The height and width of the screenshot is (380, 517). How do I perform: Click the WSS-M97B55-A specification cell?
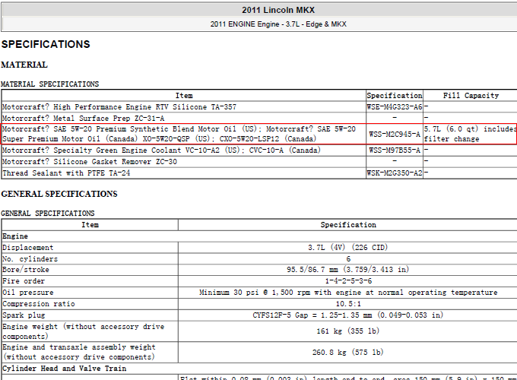point(395,150)
